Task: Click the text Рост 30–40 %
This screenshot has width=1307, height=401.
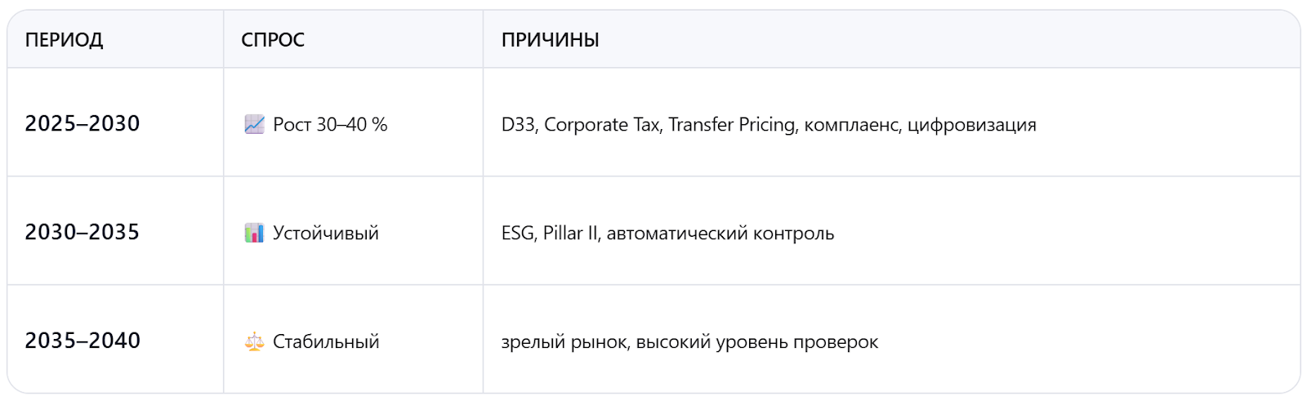Action: pyautogui.click(x=330, y=124)
